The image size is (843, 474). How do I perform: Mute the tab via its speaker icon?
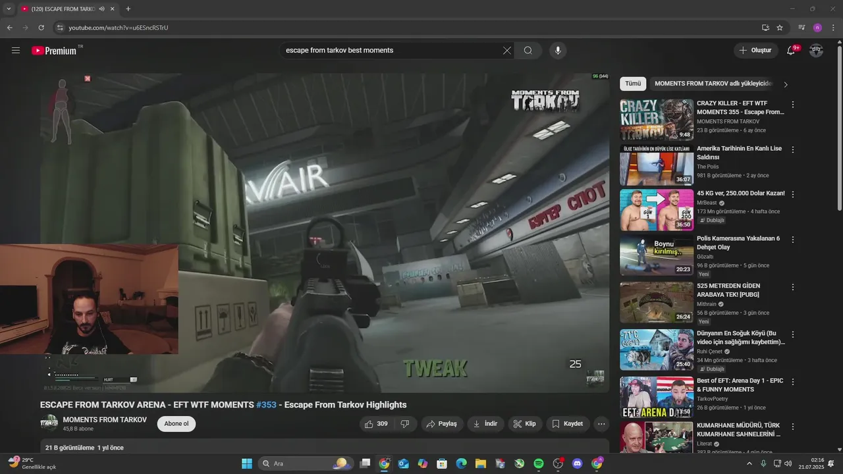[x=101, y=9]
